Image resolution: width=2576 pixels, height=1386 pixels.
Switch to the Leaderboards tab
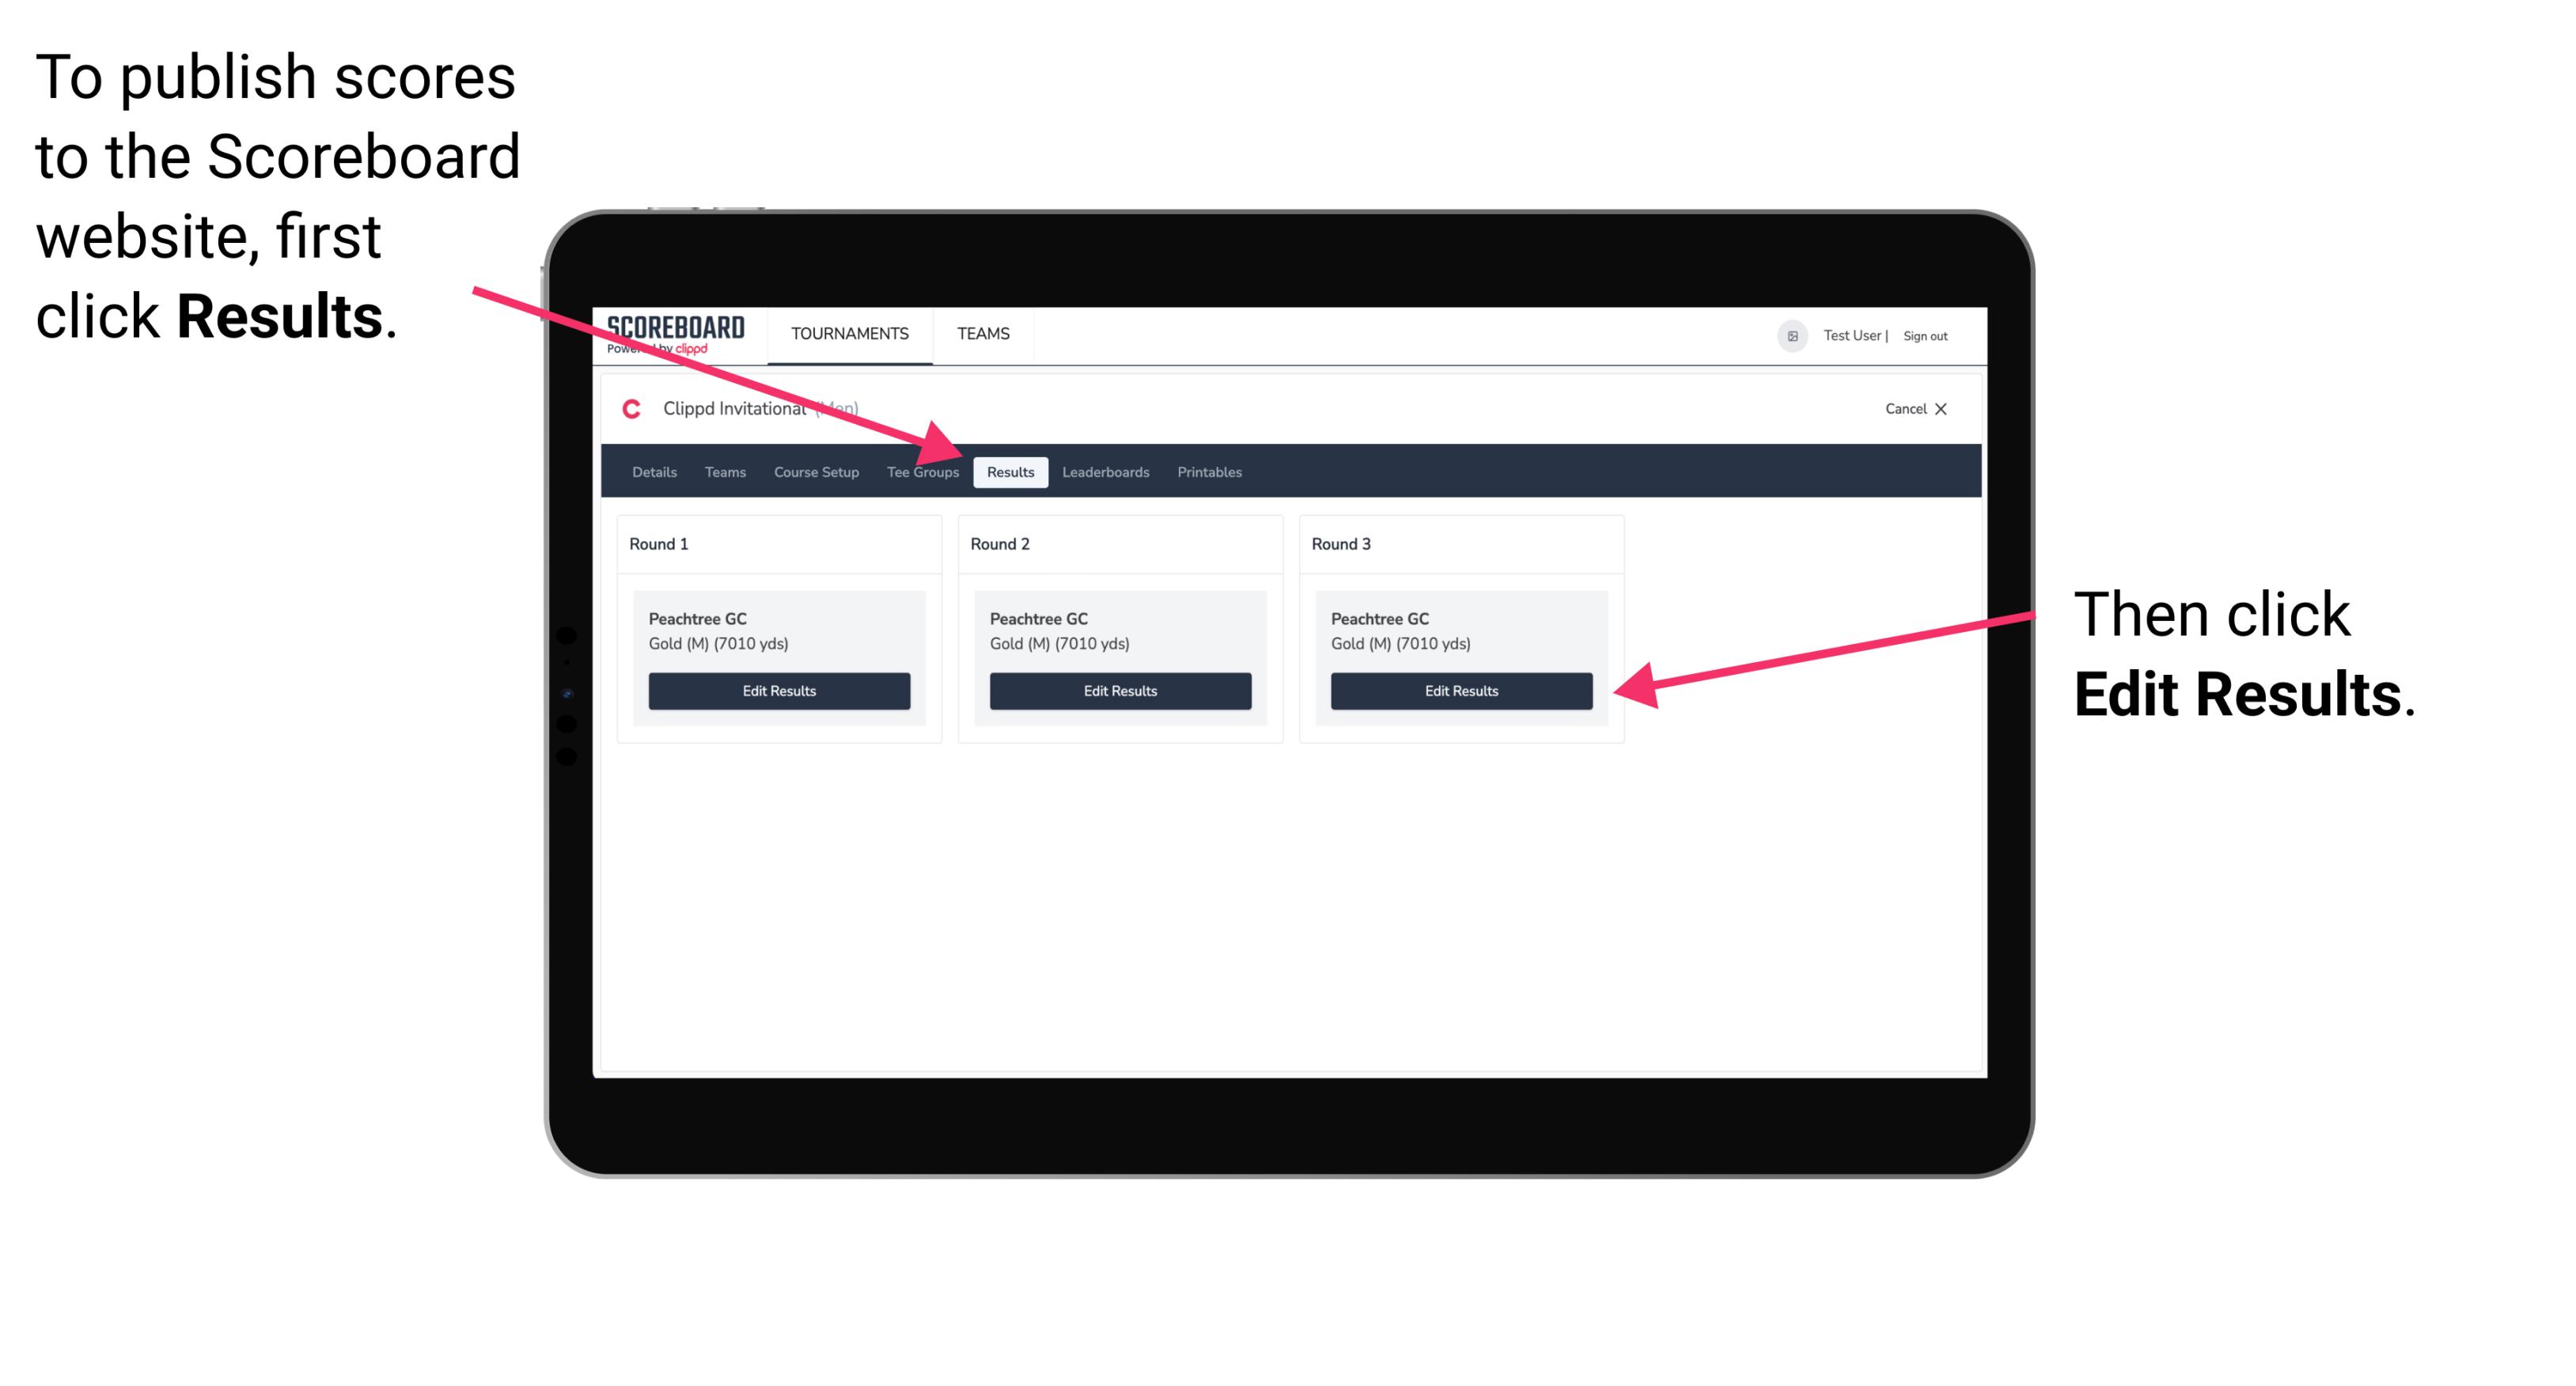click(1108, 471)
